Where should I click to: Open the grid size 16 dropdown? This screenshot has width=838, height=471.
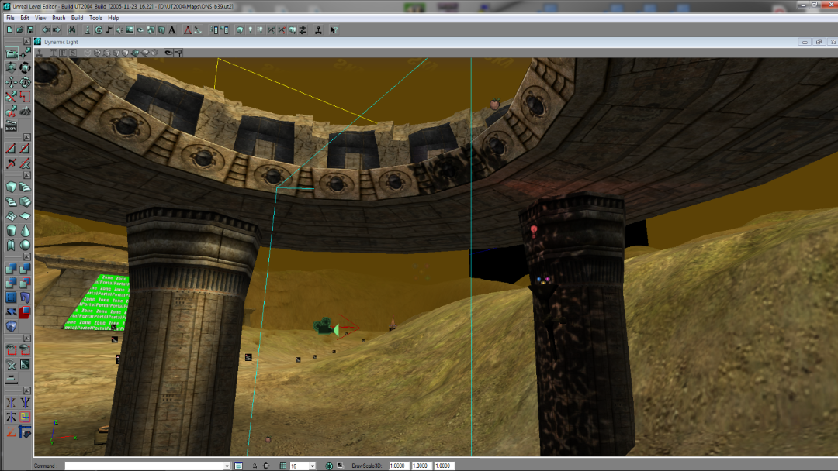(313, 466)
